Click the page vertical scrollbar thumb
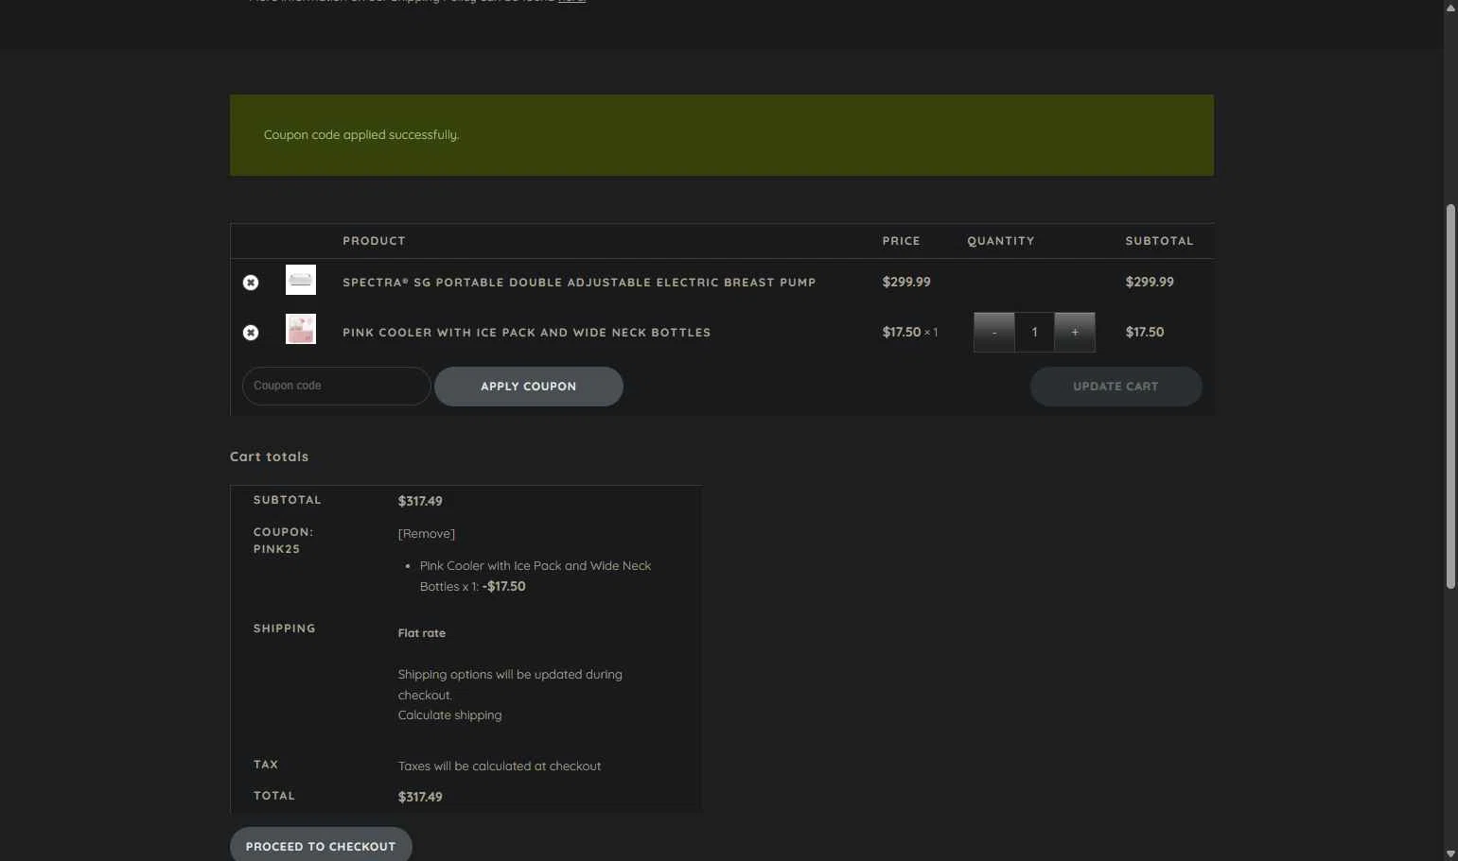Viewport: 1458px width, 861px height. click(1450, 397)
